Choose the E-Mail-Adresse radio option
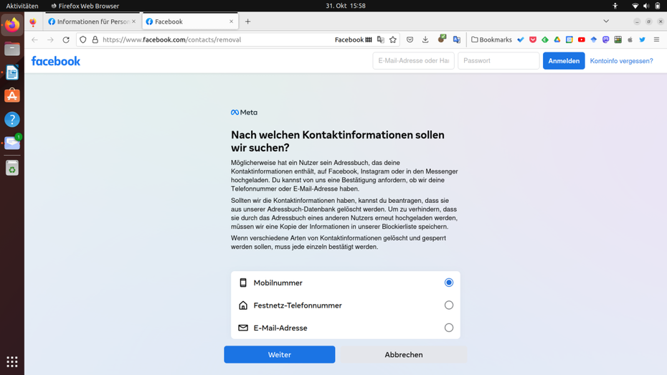Image resolution: width=667 pixels, height=375 pixels. point(449,328)
